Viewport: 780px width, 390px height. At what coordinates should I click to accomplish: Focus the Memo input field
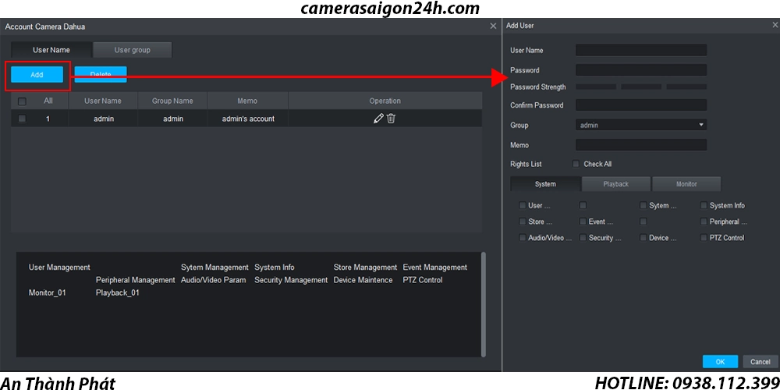(x=641, y=145)
